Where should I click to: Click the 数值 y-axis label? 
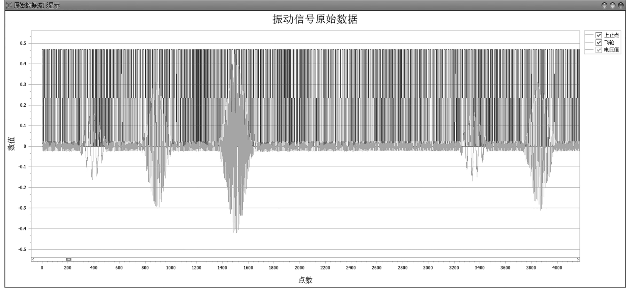click(11, 144)
